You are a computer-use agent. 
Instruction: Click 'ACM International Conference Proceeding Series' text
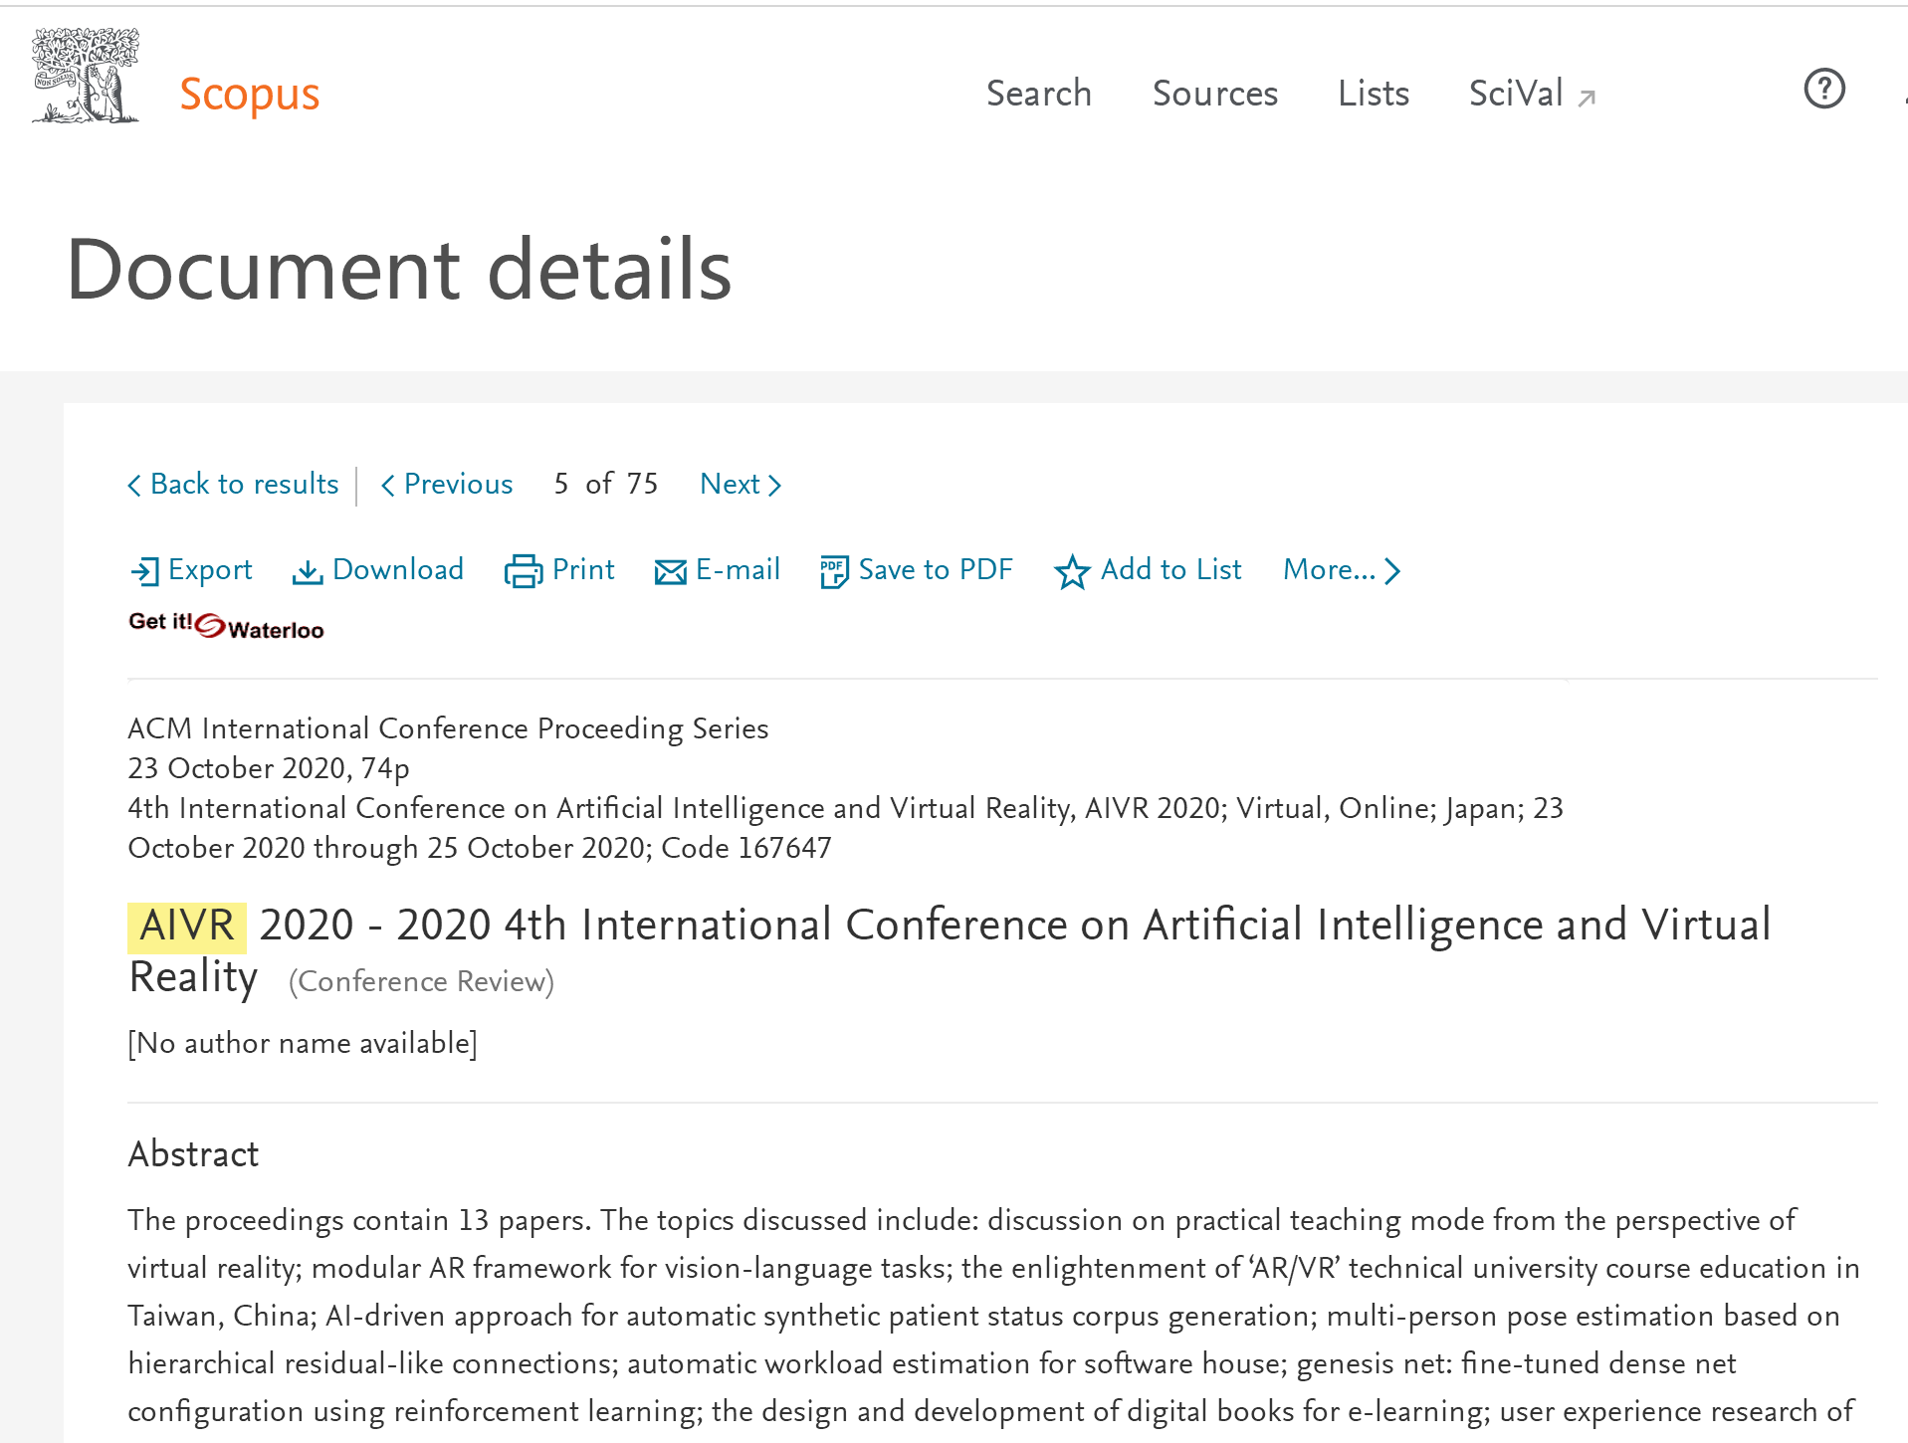click(x=448, y=729)
